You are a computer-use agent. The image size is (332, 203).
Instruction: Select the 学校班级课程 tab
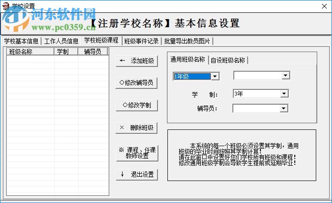(101, 40)
